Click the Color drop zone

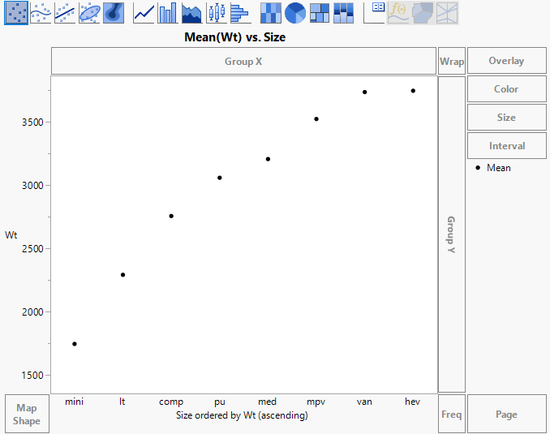(x=506, y=89)
